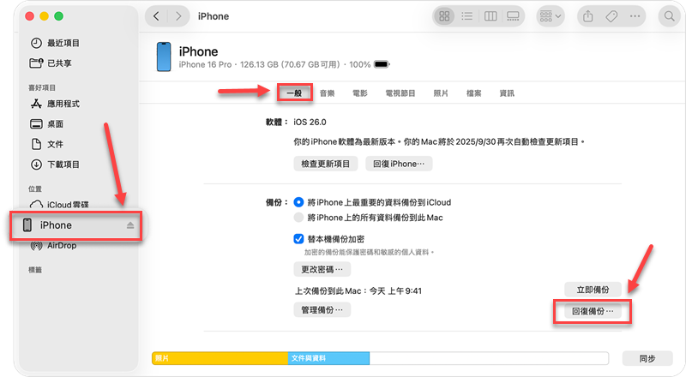This screenshot has width=686, height=377.
Task: Click the 上次備份到此 Mac timestamp text
Action: [x=358, y=290]
